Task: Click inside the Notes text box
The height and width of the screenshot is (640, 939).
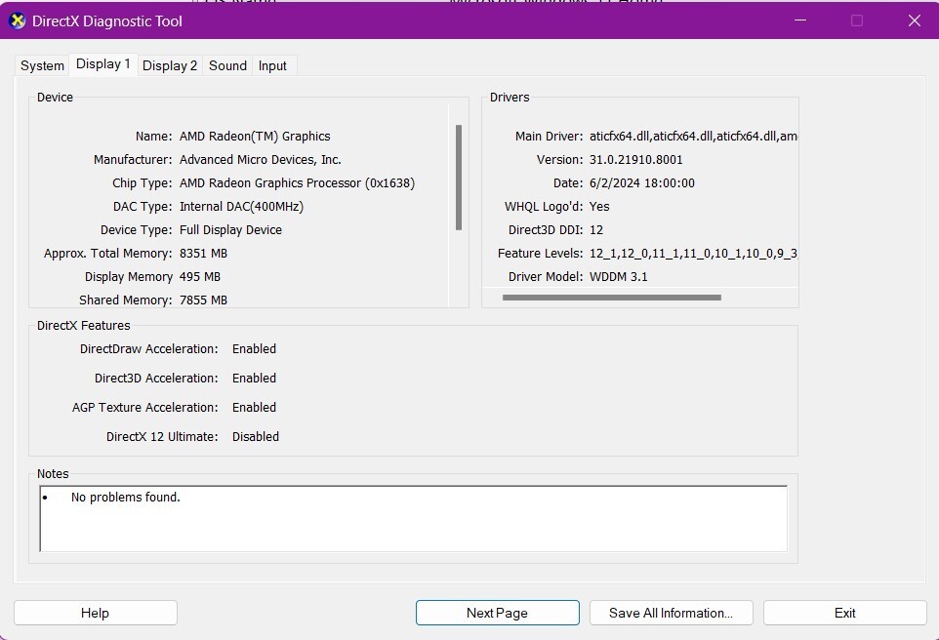Action: [x=413, y=518]
